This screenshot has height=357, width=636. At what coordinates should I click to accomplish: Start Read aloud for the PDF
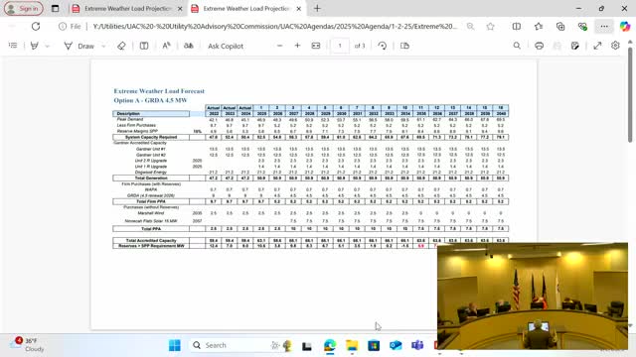166,46
